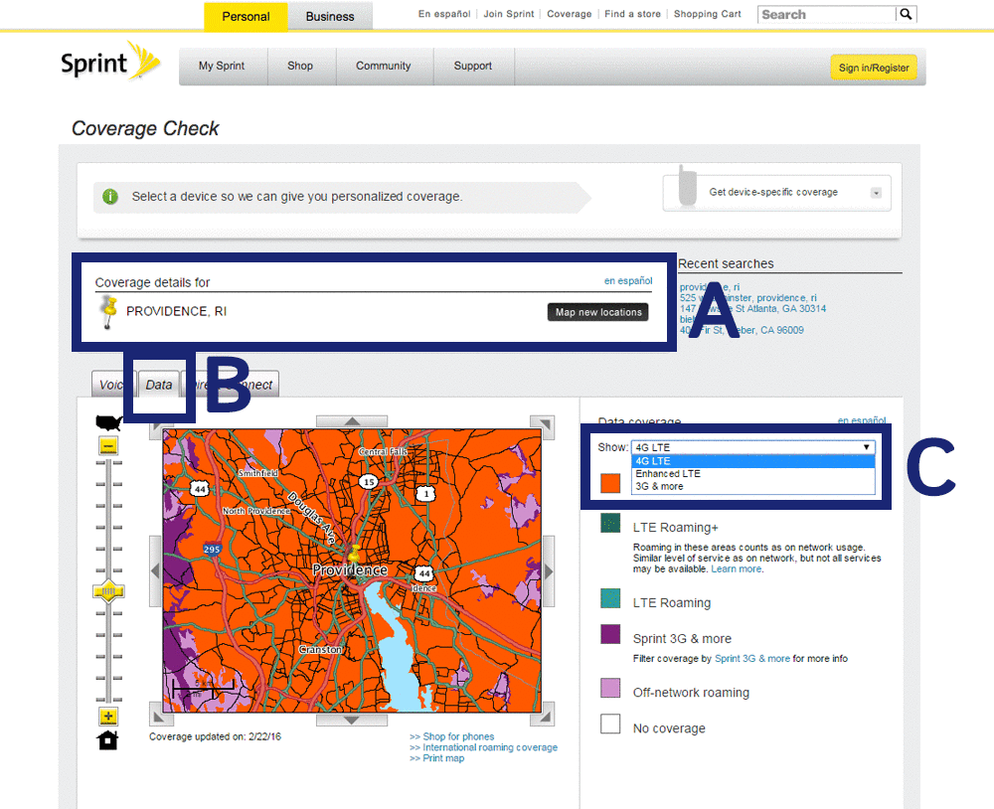Open the Coverage link in top bar

click(x=570, y=14)
